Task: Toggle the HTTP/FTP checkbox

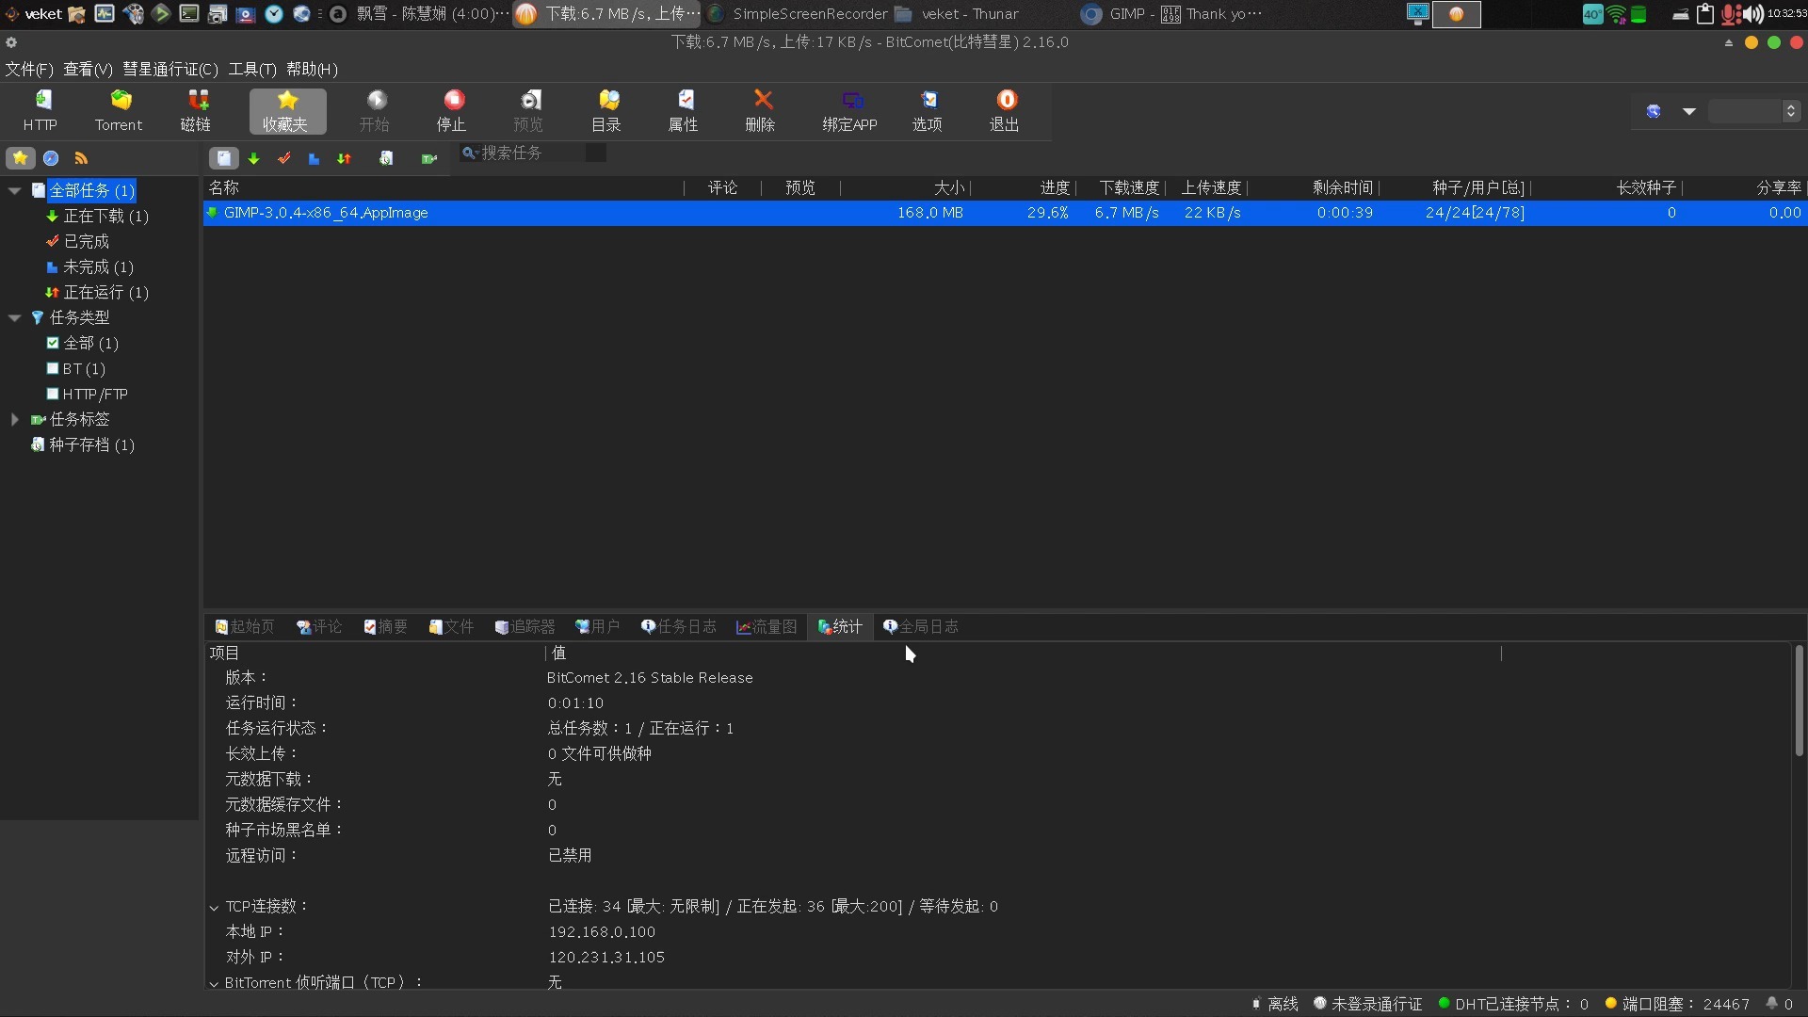Action: coord(53,394)
